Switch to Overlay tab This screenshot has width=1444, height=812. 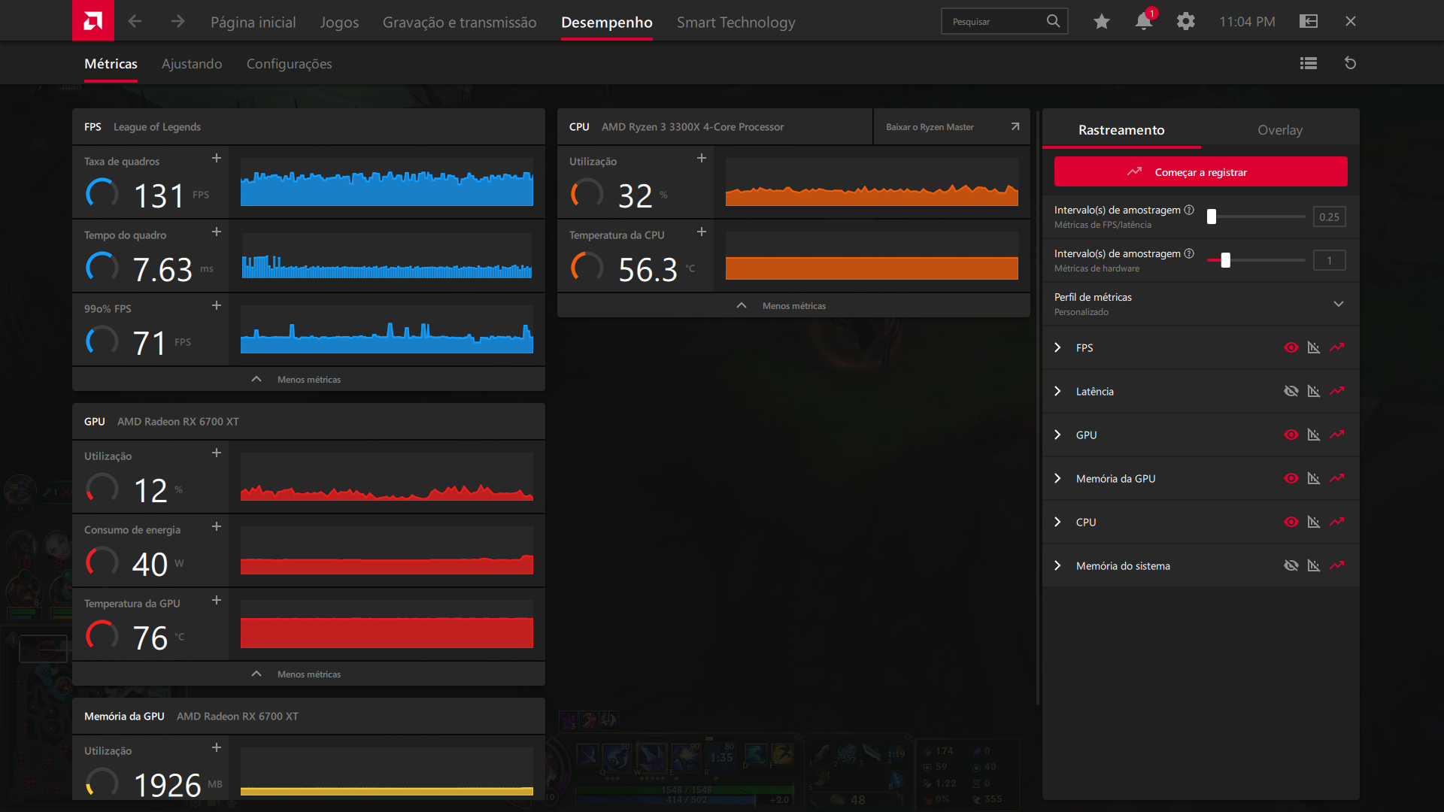pyautogui.click(x=1280, y=129)
